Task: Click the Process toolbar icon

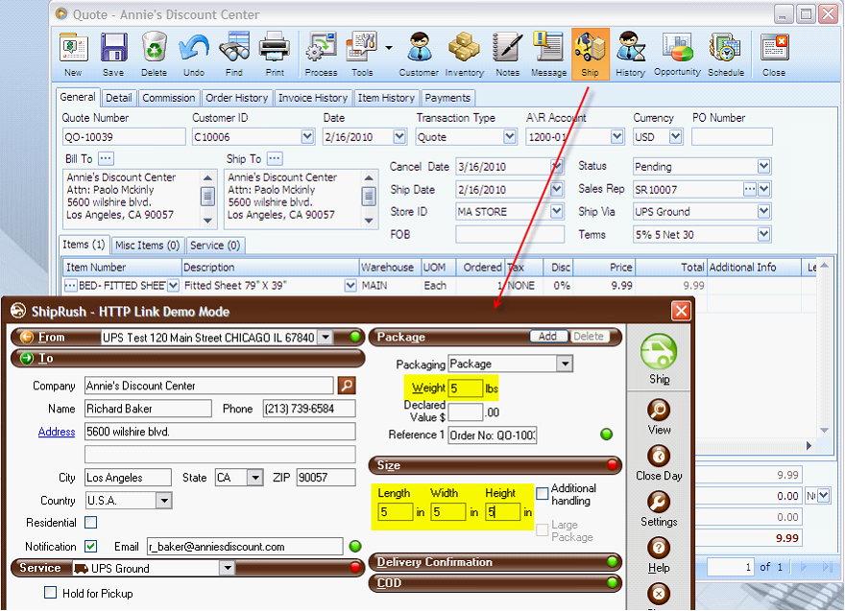Action: pyautogui.click(x=321, y=54)
